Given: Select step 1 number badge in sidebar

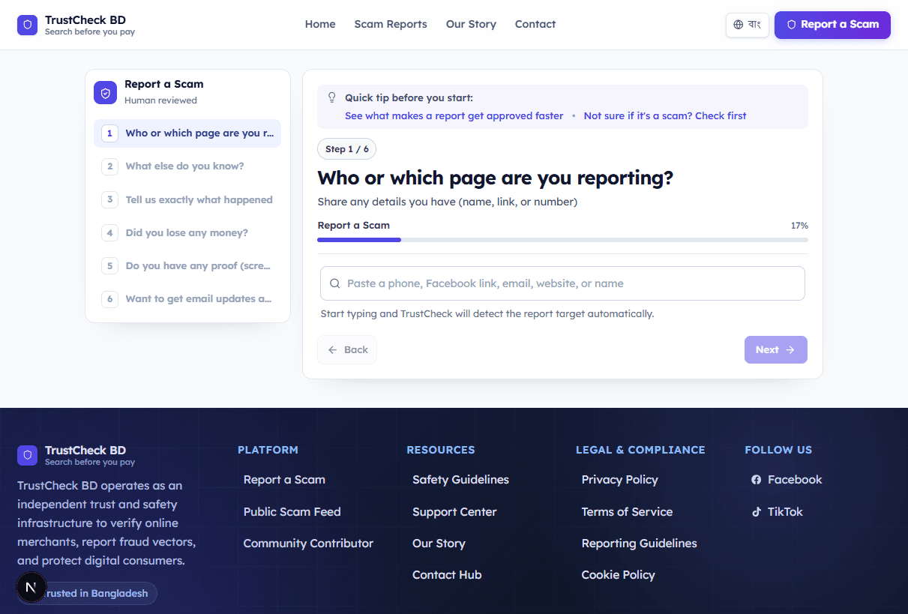Looking at the screenshot, I should (x=109, y=133).
